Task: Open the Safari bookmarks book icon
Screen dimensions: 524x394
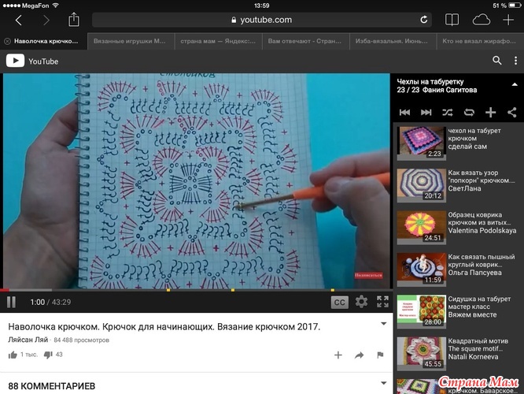Action: coord(452,20)
